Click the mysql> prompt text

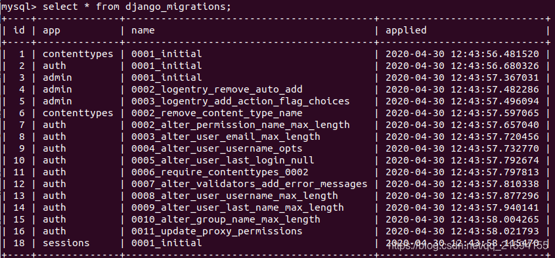tap(19, 7)
